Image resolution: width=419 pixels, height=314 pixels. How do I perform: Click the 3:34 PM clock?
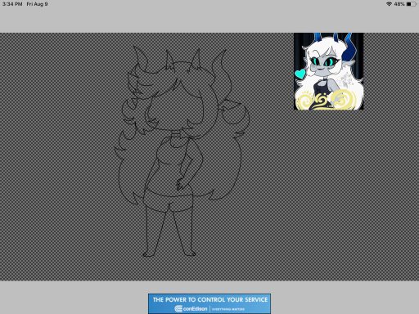12,4
